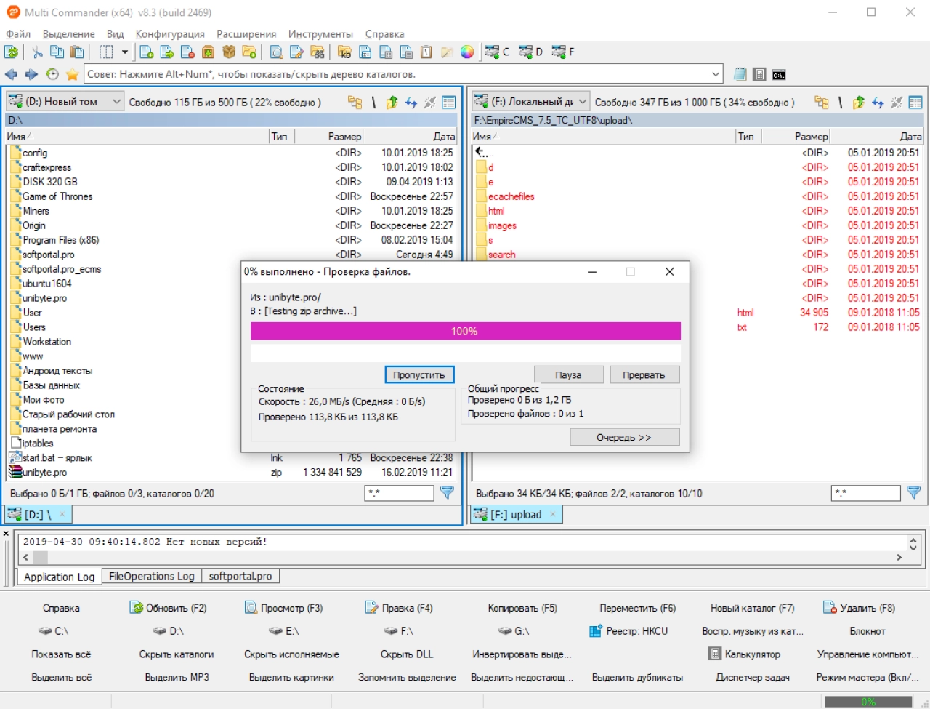930x709 pixels.
Task: Switch to drive D toolbar button
Action: point(530,52)
